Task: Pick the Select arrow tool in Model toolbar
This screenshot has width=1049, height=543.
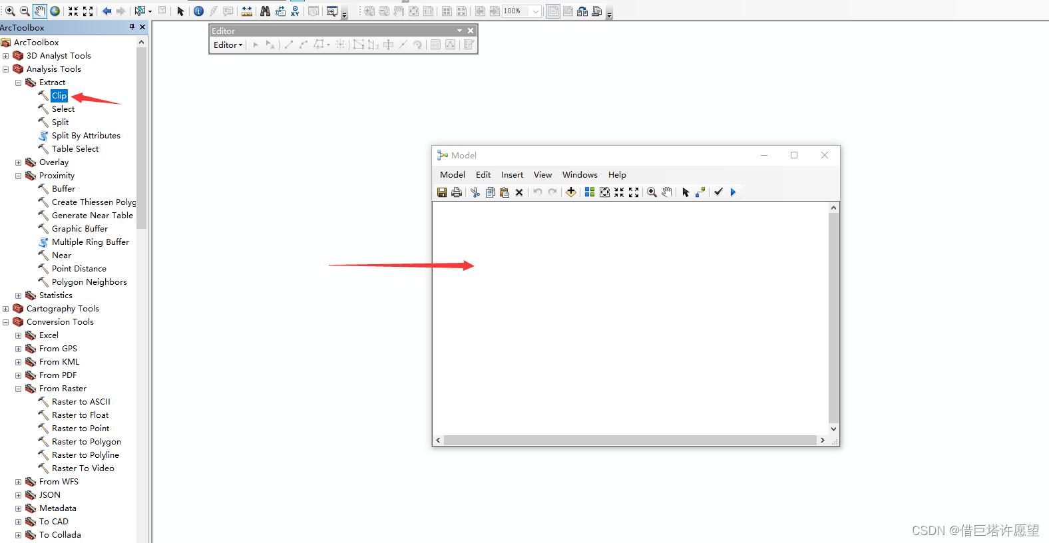Action: point(686,192)
